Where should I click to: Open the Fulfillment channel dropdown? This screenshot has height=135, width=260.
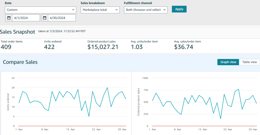pyautogui.click(x=146, y=10)
